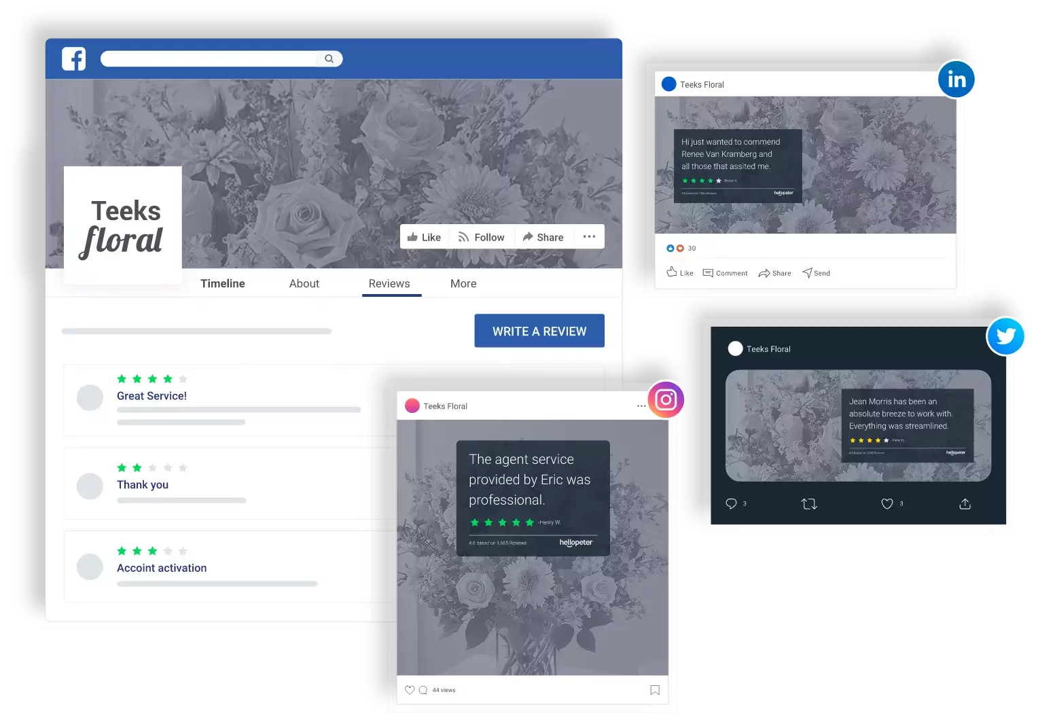Viewport: 1038px width, 724px height.
Task: Click the LinkedIn badge on the post
Action: click(x=956, y=79)
